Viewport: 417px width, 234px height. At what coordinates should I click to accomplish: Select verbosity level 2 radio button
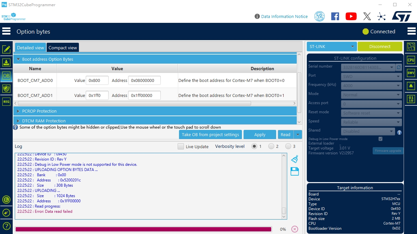[271, 146]
